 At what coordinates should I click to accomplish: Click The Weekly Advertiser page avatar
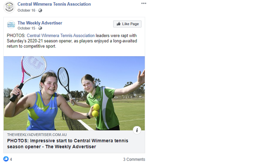pyautogui.click(x=11, y=25)
